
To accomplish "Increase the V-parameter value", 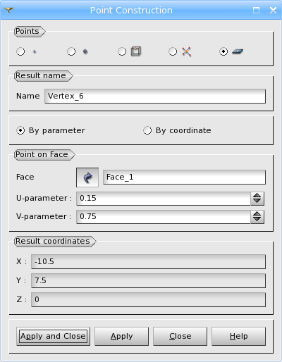I will coord(257,213).
